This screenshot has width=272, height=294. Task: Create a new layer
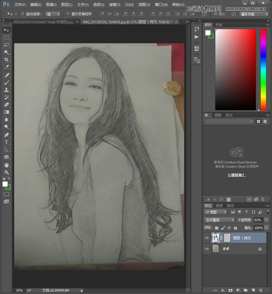pyautogui.click(x=253, y=290)
